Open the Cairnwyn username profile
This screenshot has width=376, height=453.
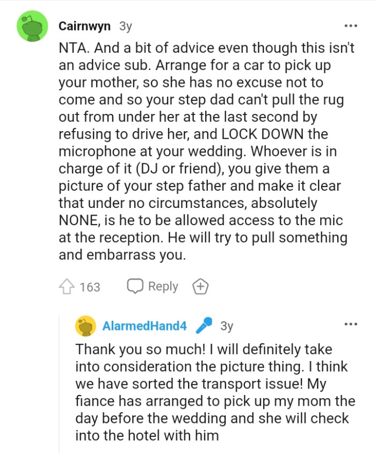coord(85,26)
